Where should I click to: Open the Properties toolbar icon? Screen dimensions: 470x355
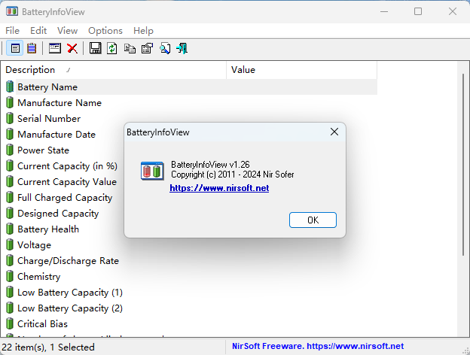[x=147, y=48]
